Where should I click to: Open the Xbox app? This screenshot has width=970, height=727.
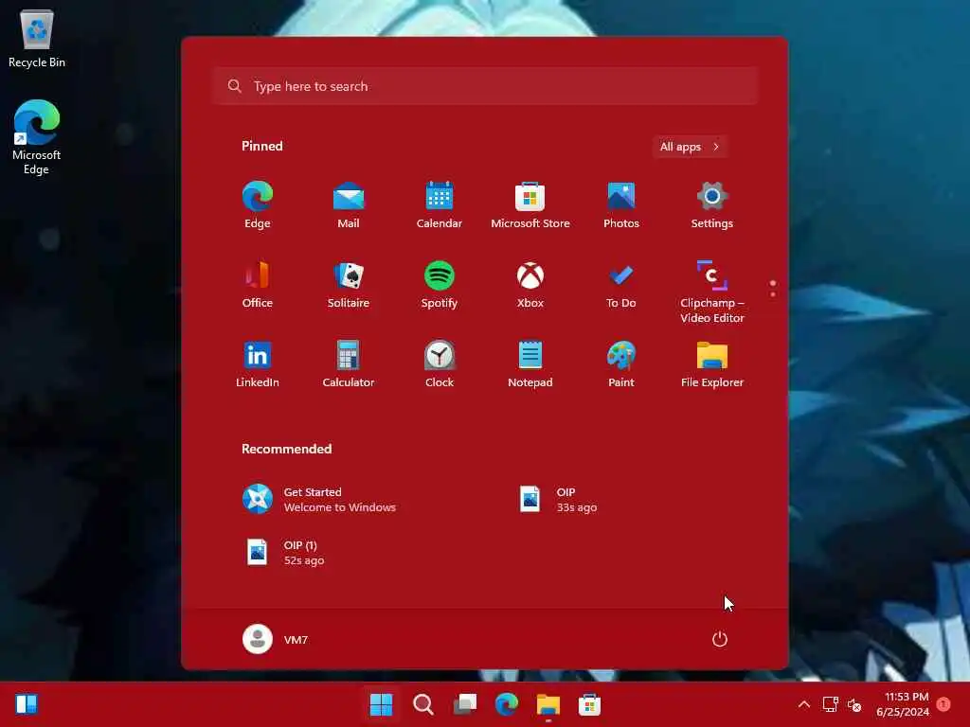[530, 285]
